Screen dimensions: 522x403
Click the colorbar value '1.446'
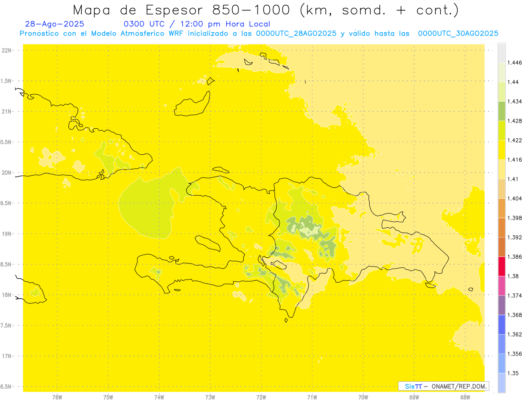point(515,63)
